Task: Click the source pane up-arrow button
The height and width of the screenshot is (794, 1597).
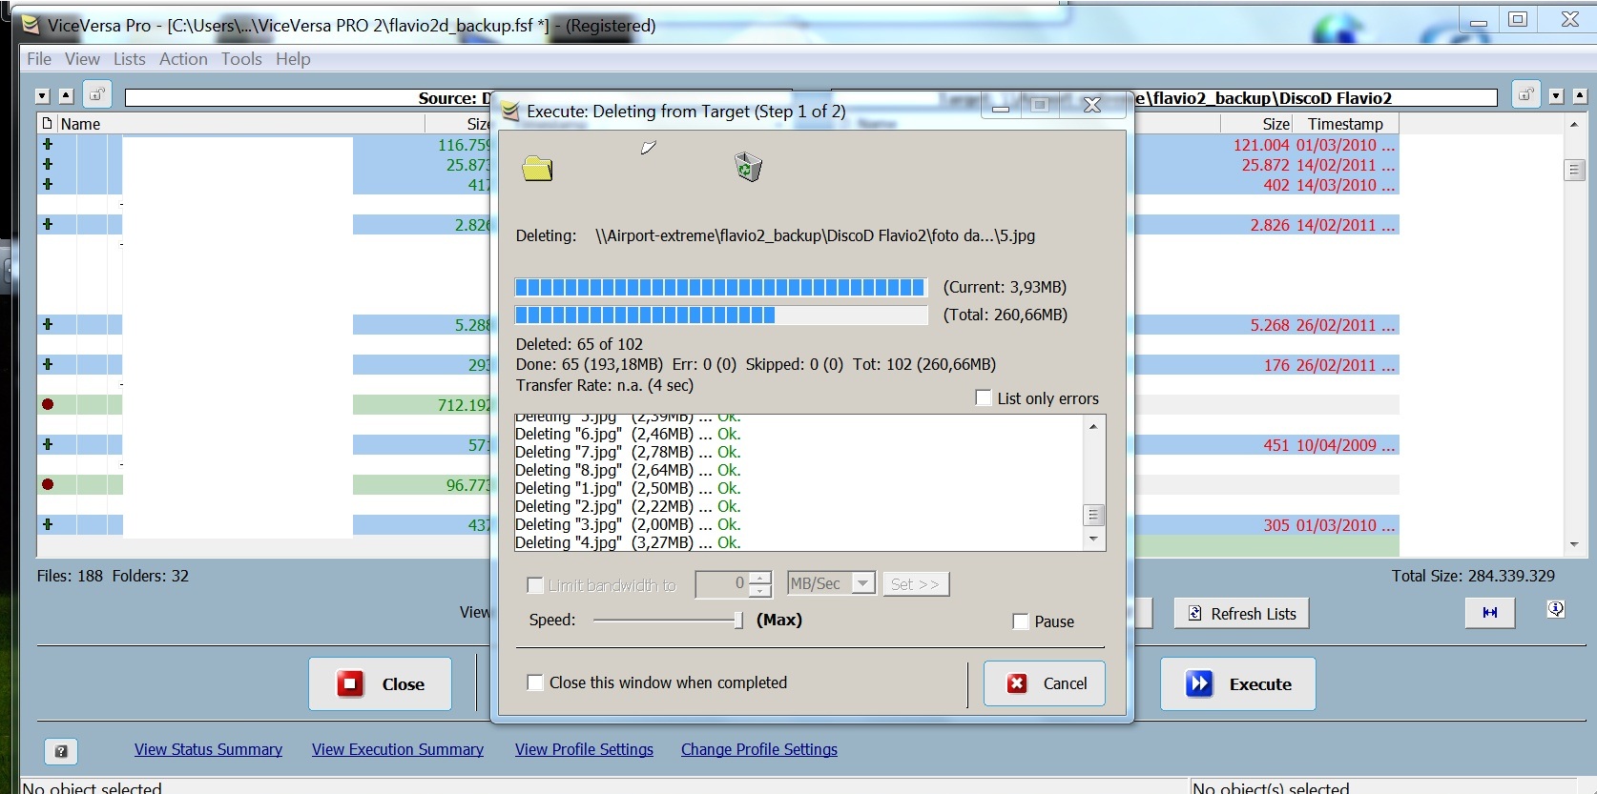Action: point(66,95)
